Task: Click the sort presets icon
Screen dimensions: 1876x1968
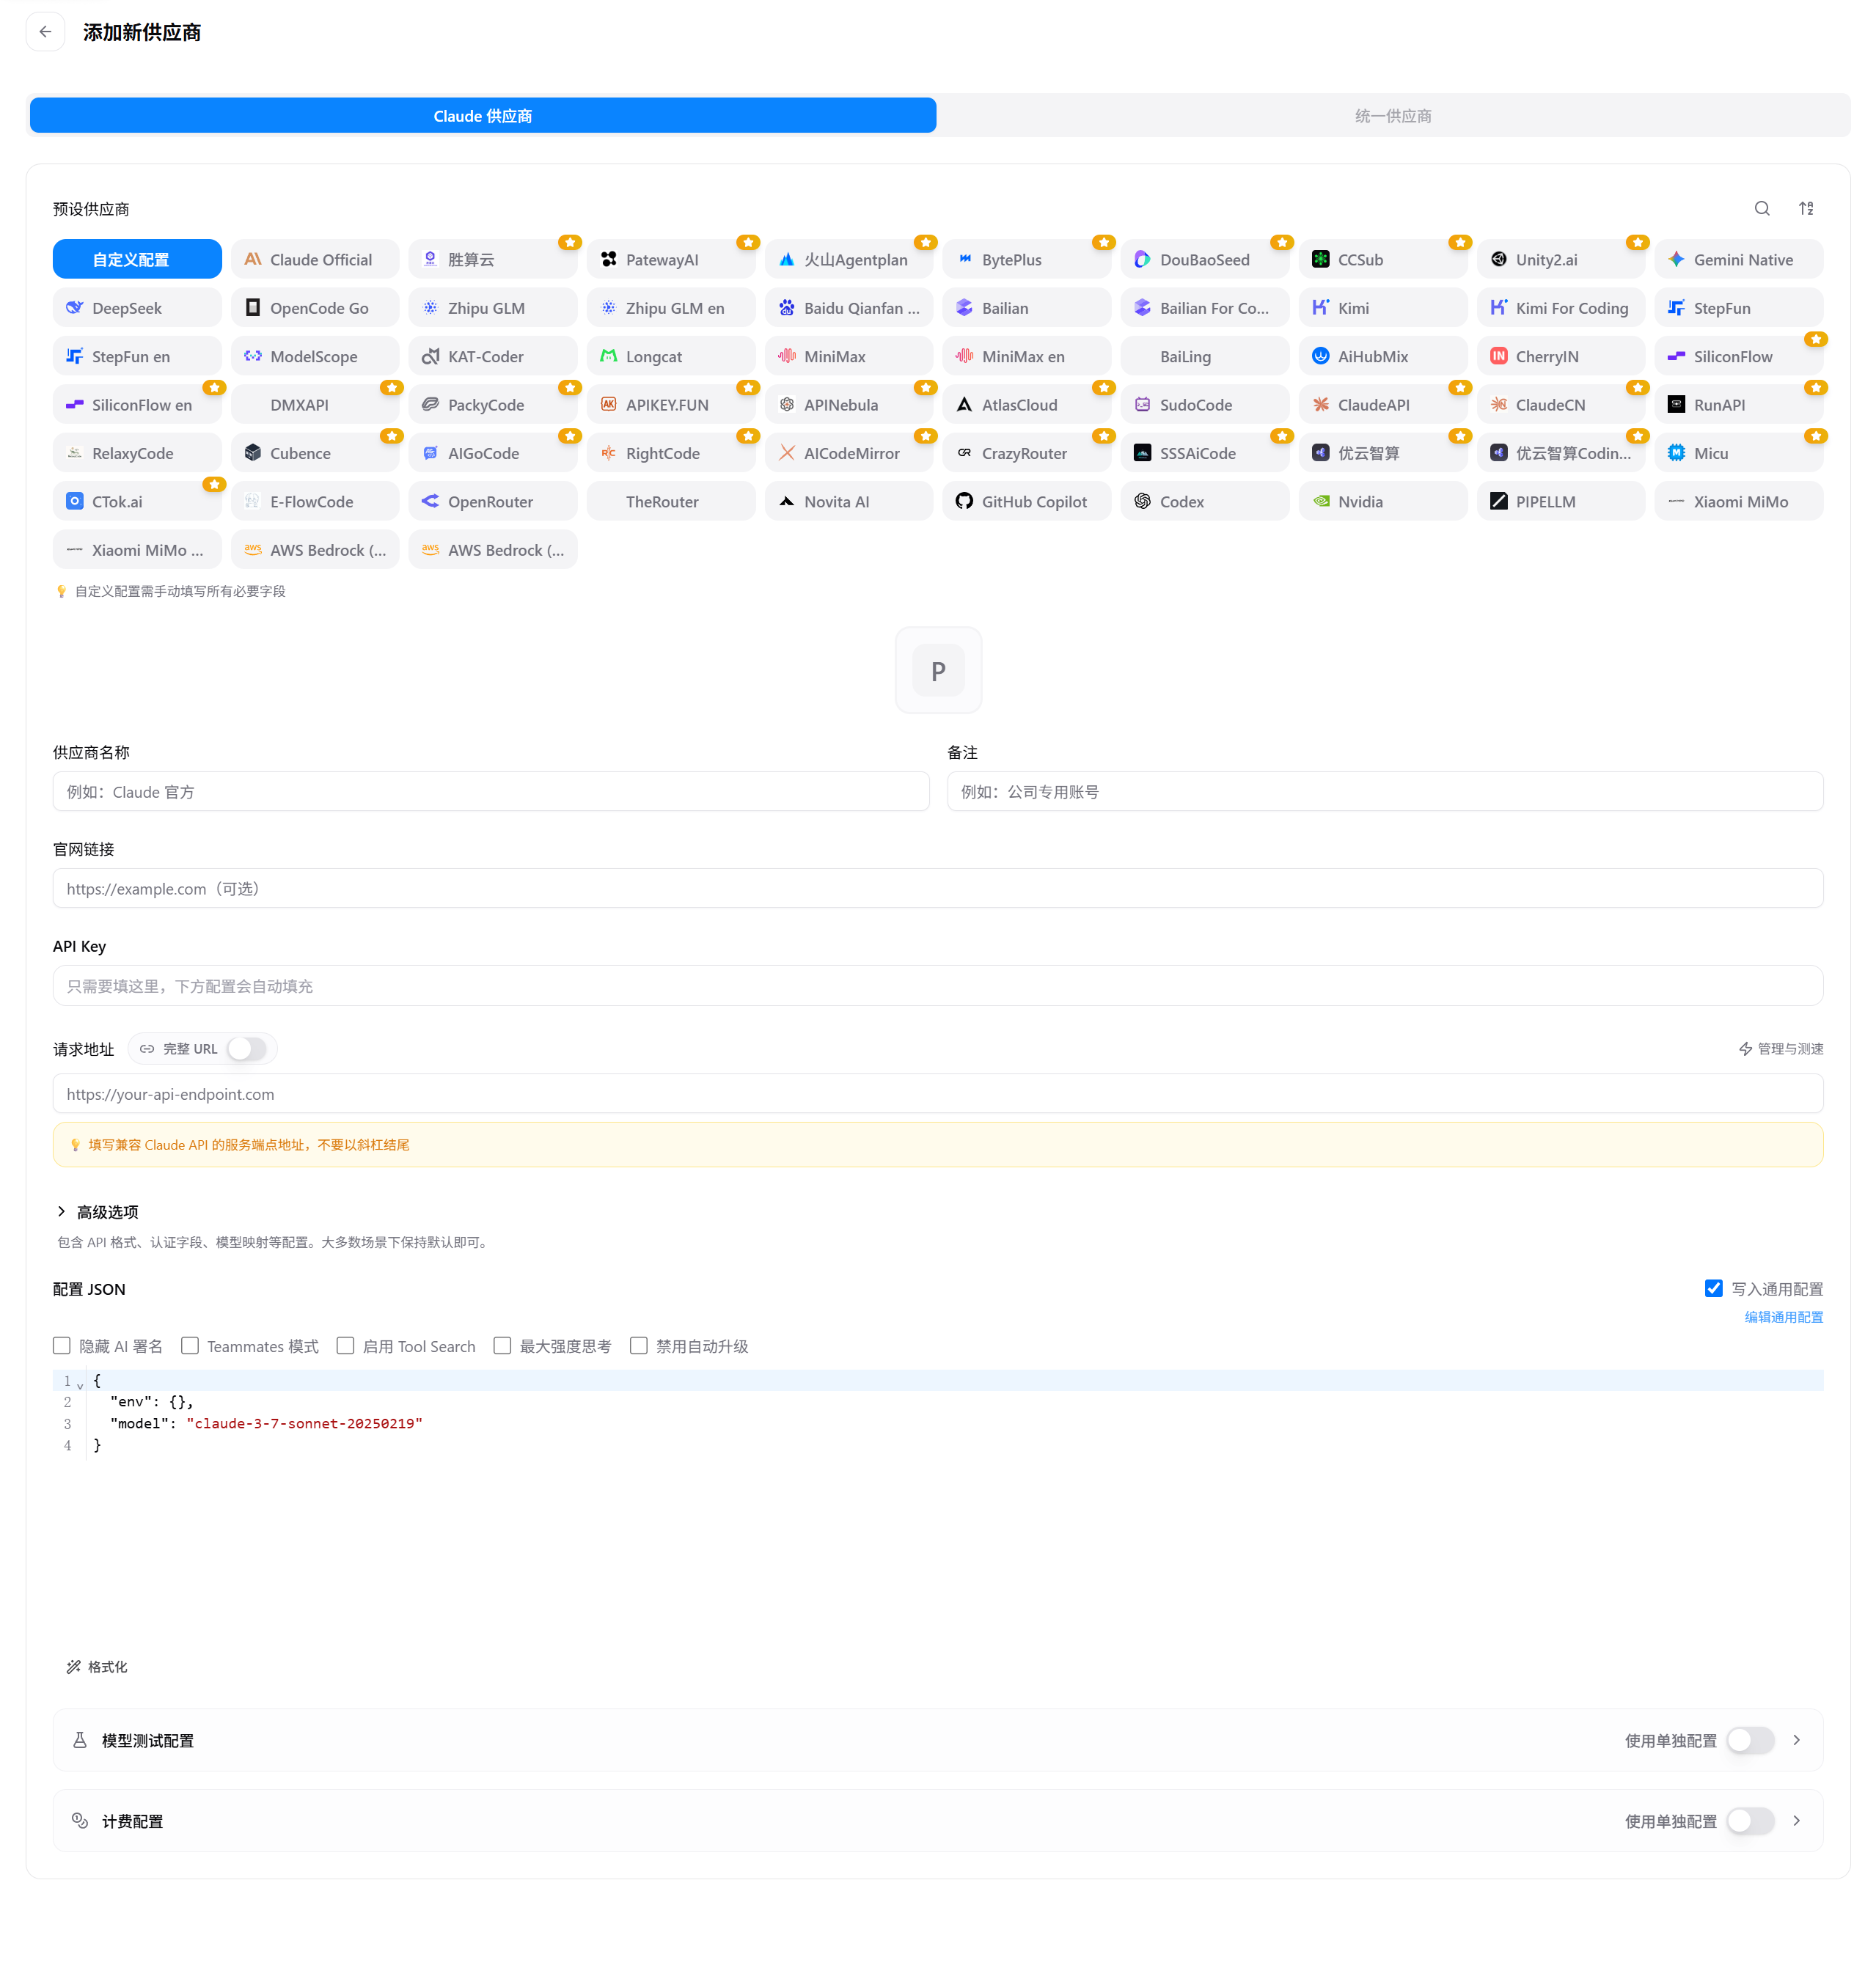Action: click(1806, 208)
